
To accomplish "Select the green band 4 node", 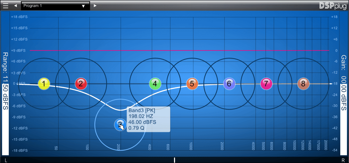I will tap(155, 84).
